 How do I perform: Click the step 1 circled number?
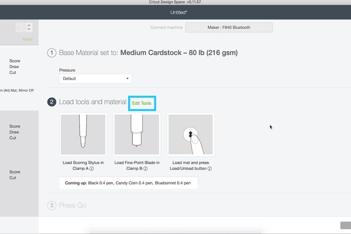[x=52, y=53]
